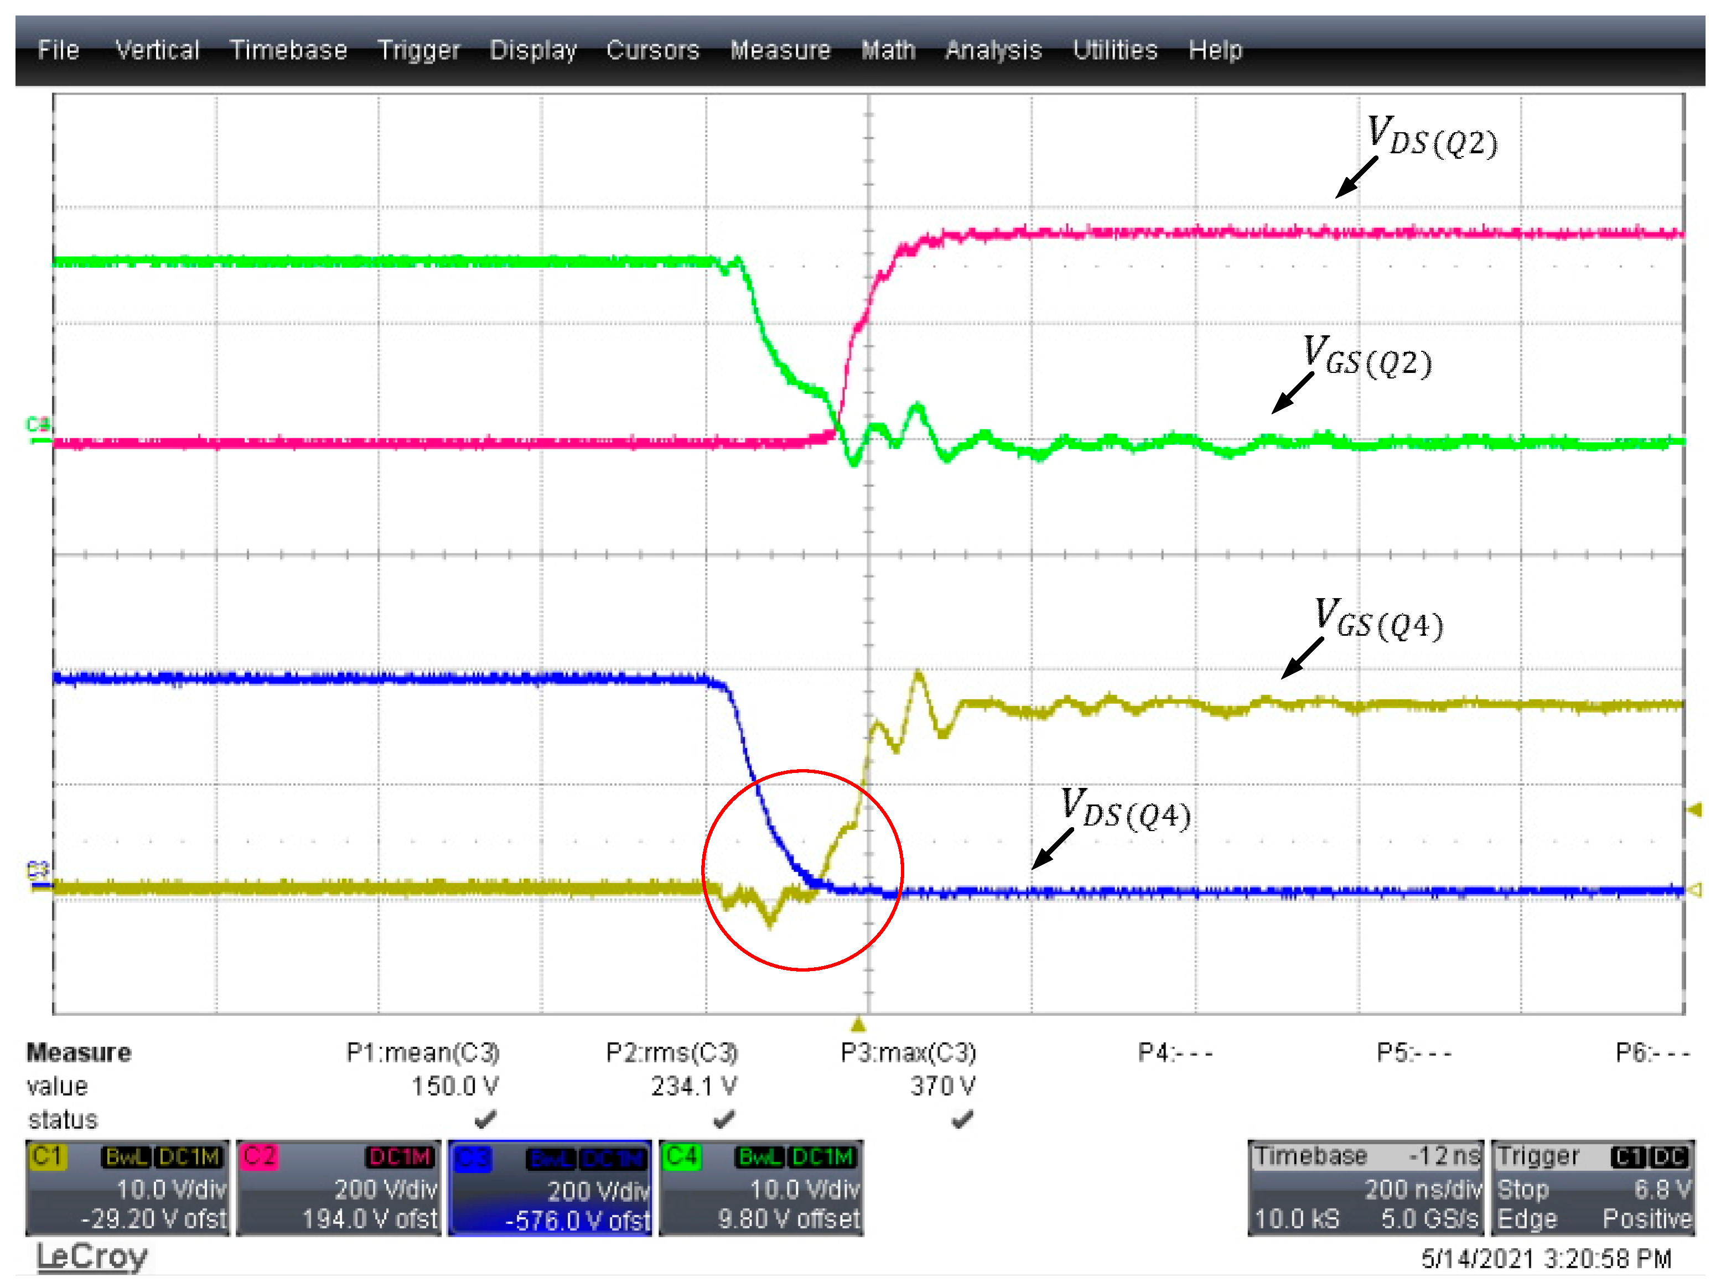This screenshot has width=1731, height=1287.
Task: Click the trigger delay marker below grid
Action: point(858,1024)
